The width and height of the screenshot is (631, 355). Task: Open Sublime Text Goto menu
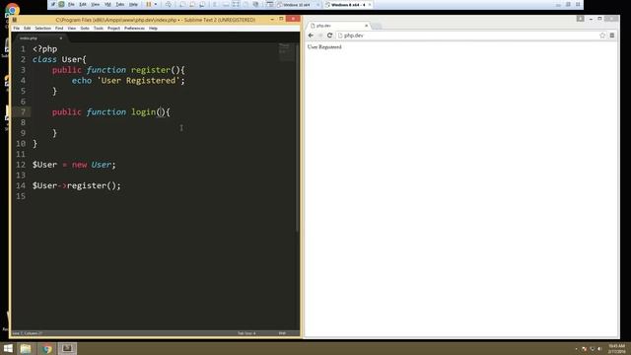click(x=85, y=29)
